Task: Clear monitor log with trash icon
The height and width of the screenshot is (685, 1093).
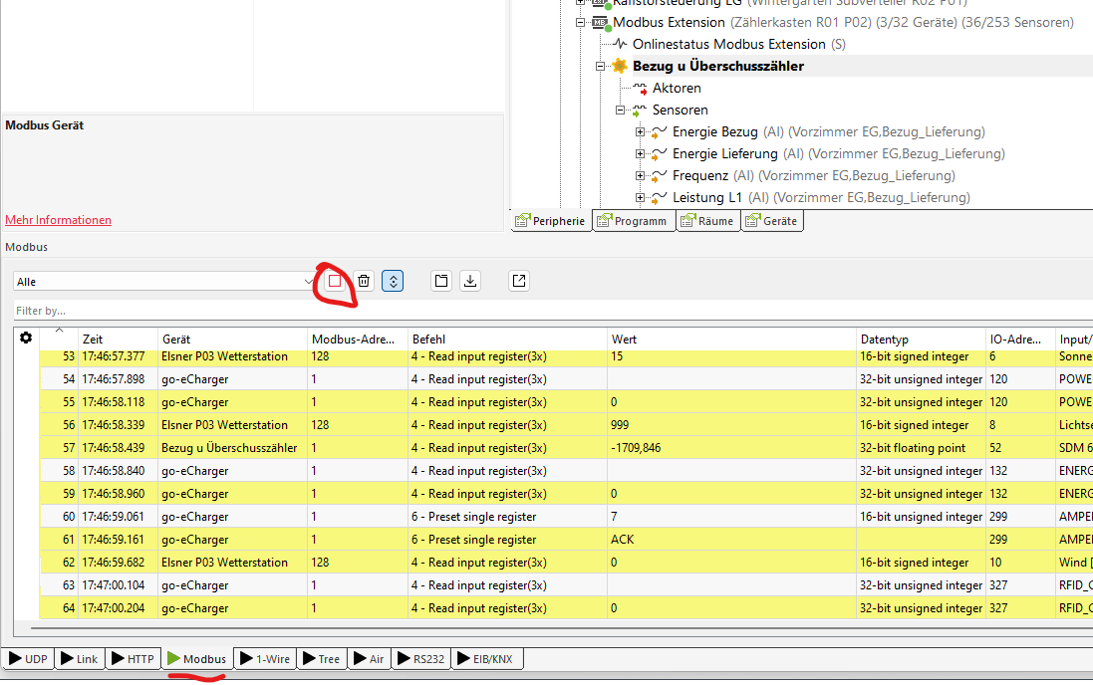Action: tap(365, 282)
